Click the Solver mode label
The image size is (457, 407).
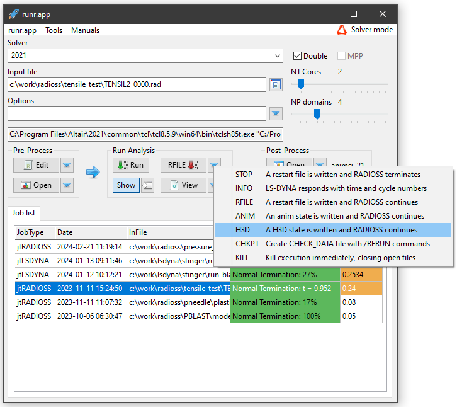pos(372,30)
